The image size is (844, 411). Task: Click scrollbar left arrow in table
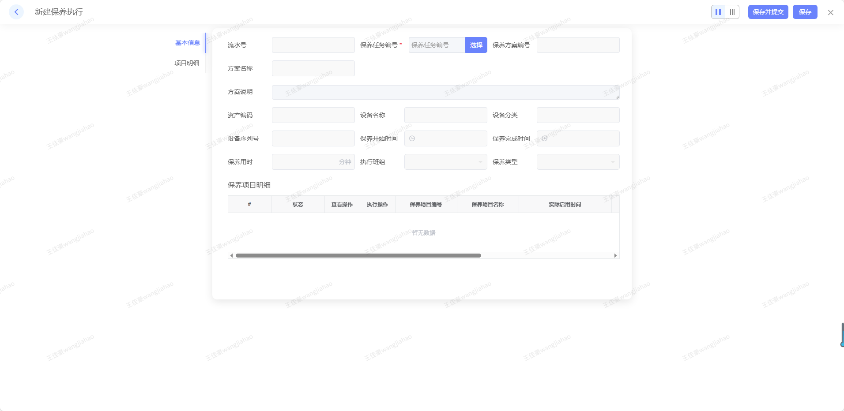[232, 256]
